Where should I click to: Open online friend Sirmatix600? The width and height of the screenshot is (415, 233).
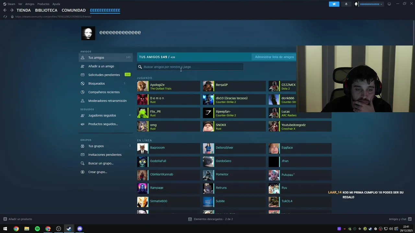[169, 202]
